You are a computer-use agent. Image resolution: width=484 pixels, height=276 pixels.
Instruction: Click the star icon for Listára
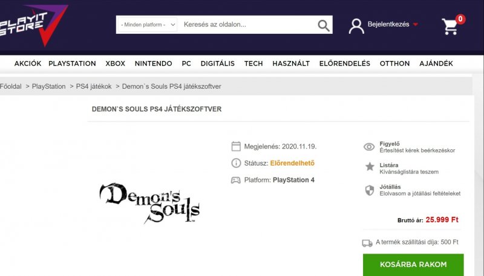(370, 167)
